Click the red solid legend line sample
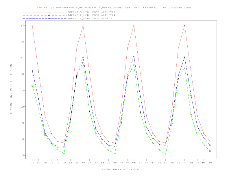This screenshot has height=177, width=229. [x=45, y=12]
